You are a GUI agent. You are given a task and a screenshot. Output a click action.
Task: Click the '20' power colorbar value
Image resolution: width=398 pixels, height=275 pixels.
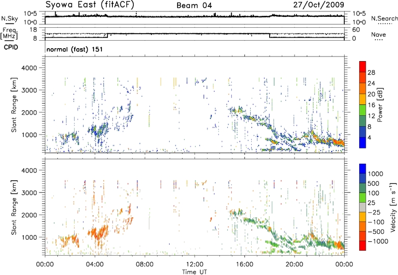coord(371,94)
